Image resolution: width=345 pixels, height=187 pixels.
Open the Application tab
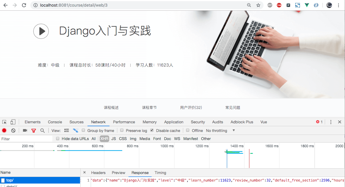[x=174, y=122]
